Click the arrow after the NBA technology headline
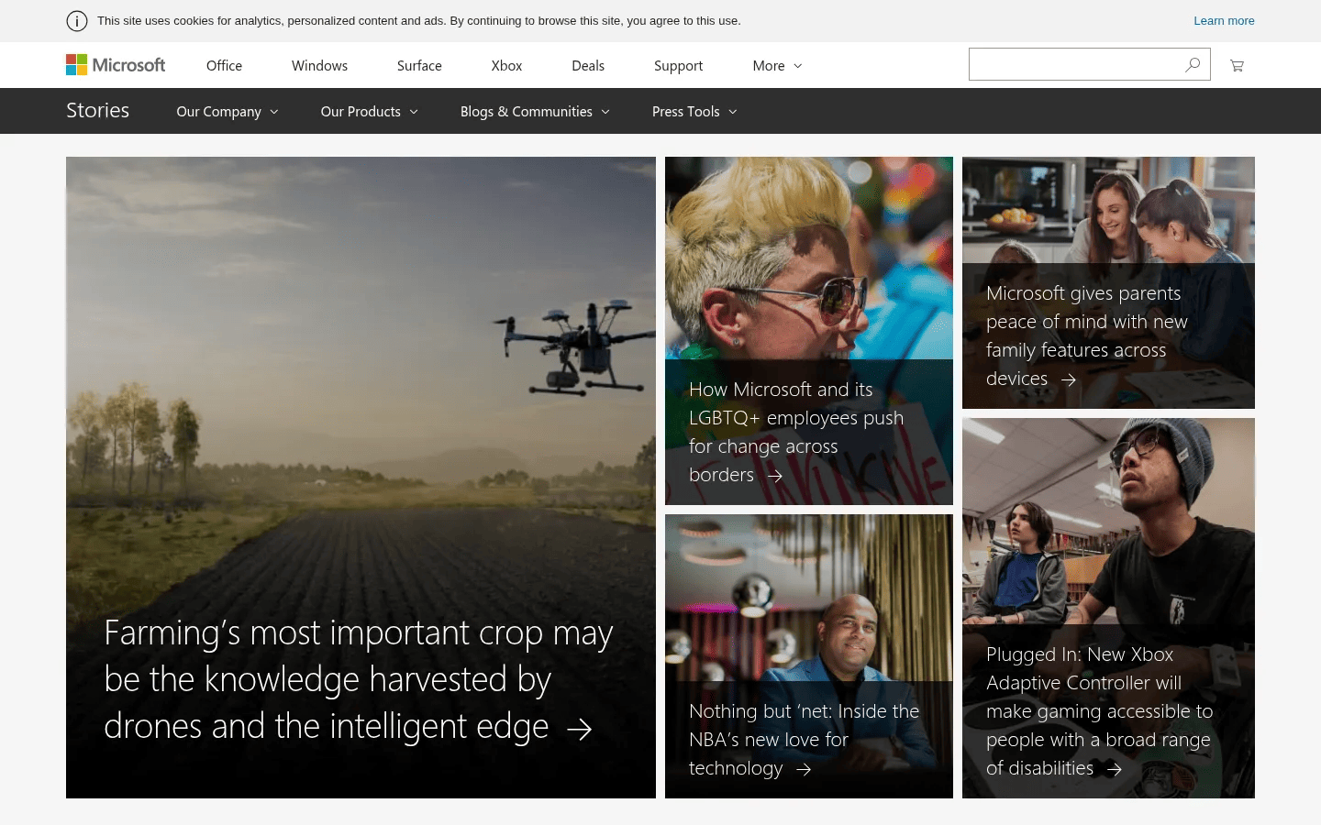 pos(804,769)
